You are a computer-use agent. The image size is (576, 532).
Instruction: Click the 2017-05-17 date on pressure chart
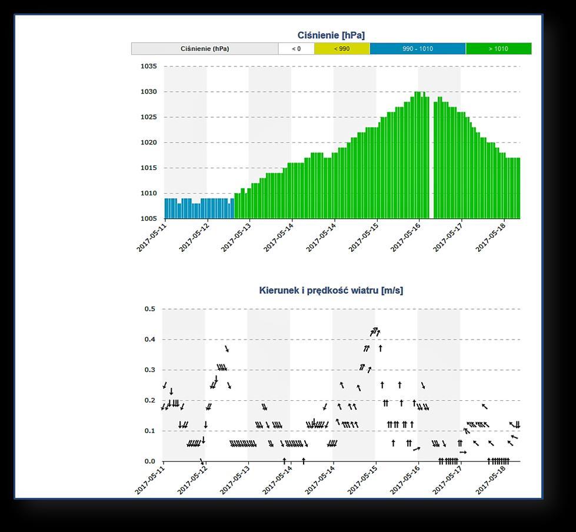[x=448, y=237]
